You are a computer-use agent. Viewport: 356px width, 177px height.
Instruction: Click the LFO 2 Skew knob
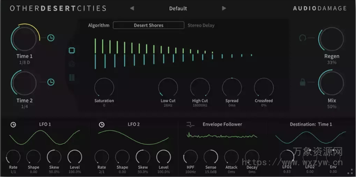tap(143, 157)
